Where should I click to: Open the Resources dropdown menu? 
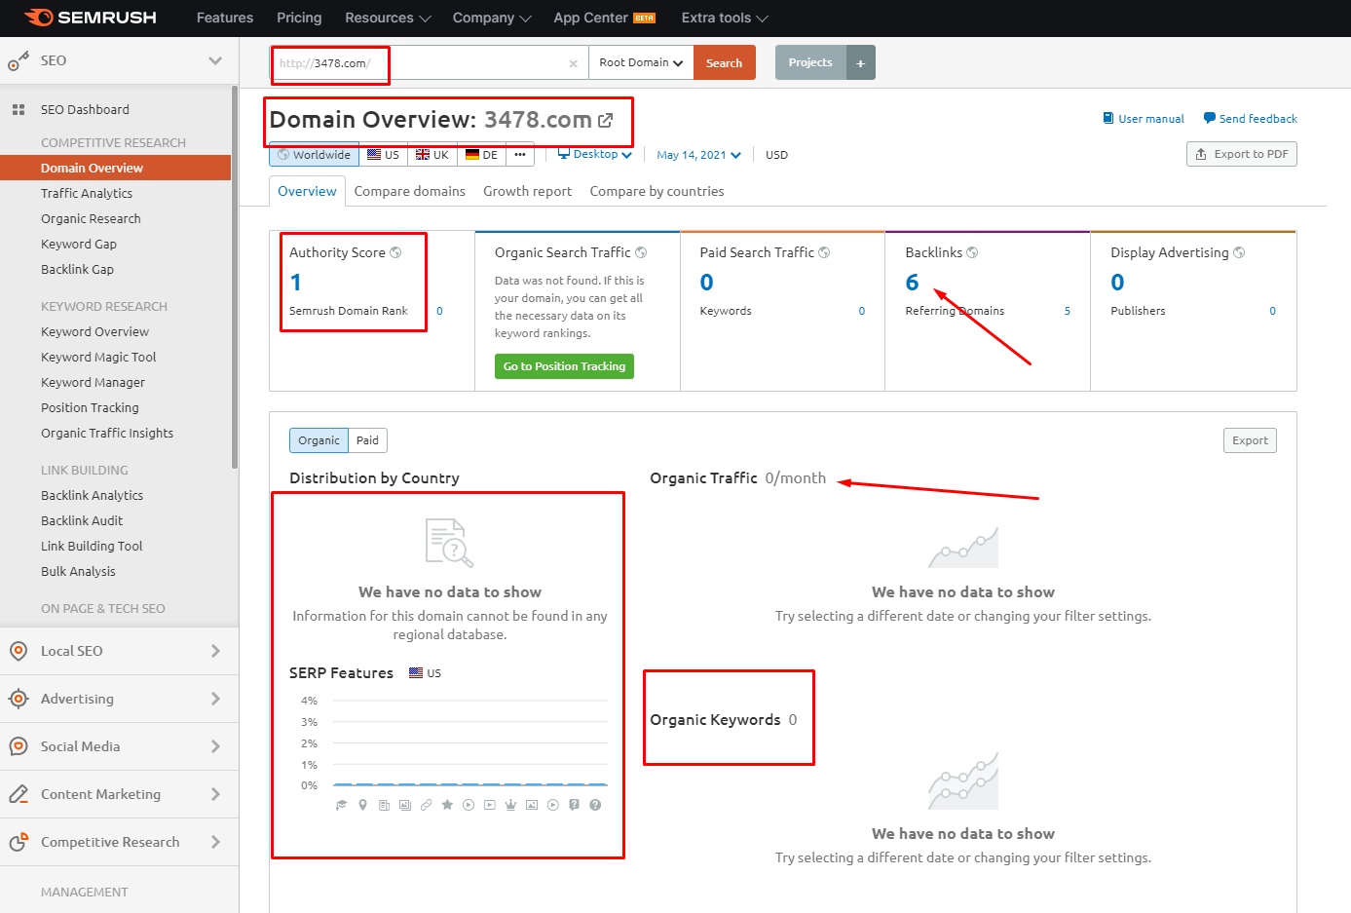(x=387, y=18)
